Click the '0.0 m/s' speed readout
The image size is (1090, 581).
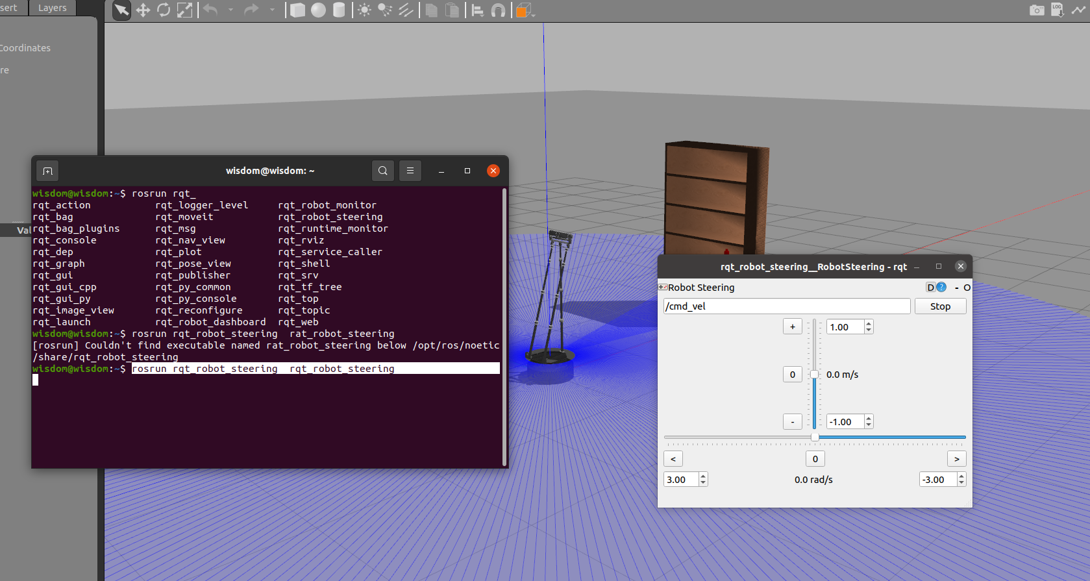click(x=842, y=375)
